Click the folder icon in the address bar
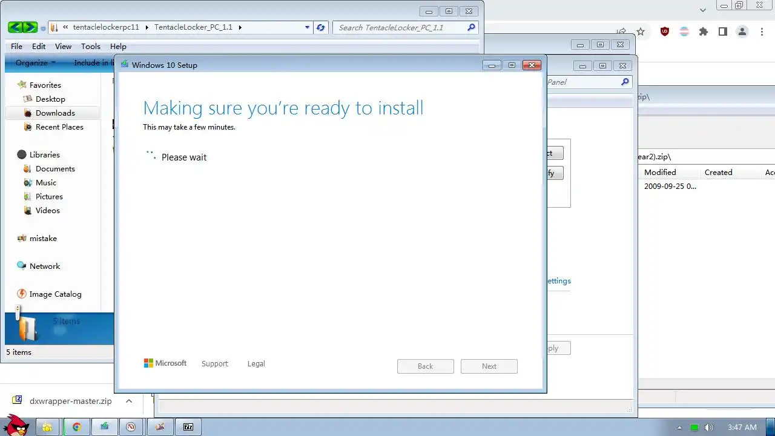The width and height of the screenshot is (775, 436). (x=54, y=27)
